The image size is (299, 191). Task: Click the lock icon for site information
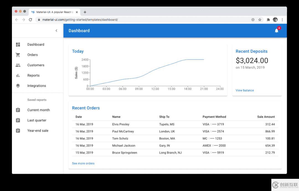[39, 20]
